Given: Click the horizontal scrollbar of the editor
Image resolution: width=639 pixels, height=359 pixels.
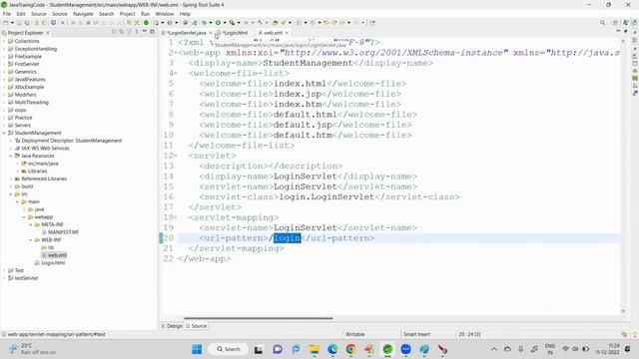Looking at the screenshot, I should pos(258,318).
